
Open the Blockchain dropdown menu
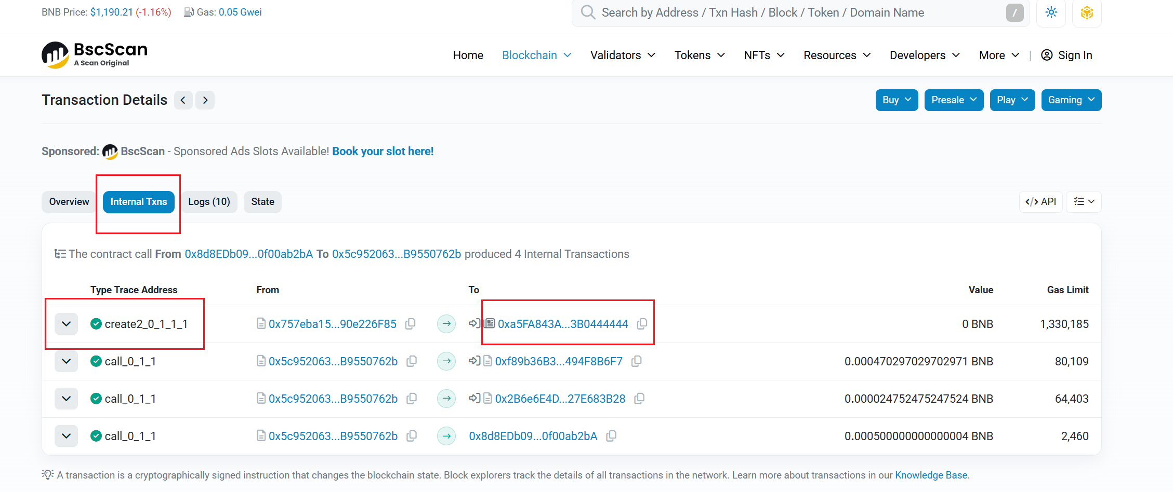[536, 55]
